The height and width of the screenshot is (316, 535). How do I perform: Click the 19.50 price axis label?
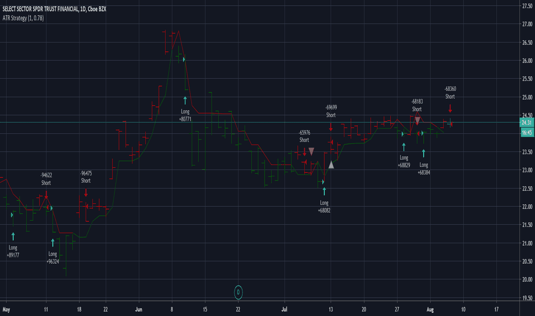click(527, 298)
